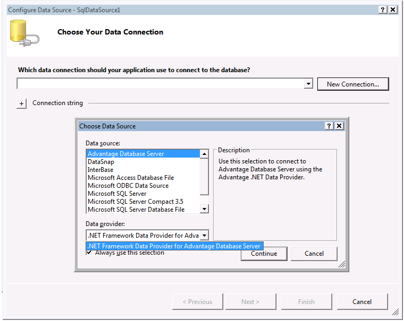Select InterBase data source

pyautogui.click(x=143, y=170)
